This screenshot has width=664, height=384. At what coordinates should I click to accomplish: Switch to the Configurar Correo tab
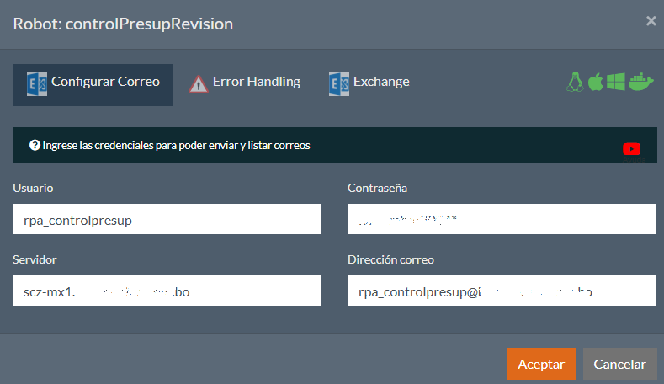105,83
